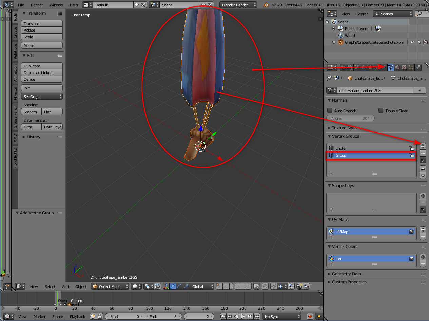Open the Help menu
Screen dimensions: 429x321
coord(74,5)
